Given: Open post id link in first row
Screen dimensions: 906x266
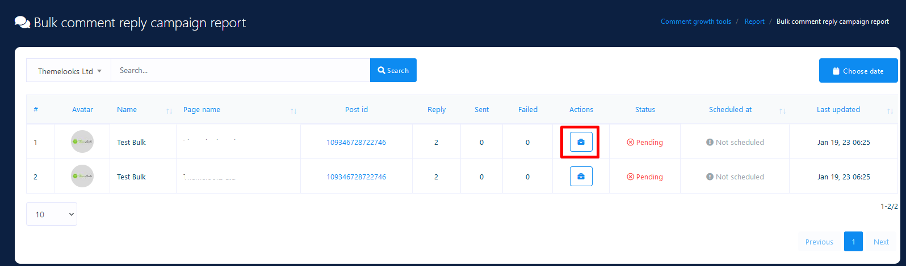Looking at the screenshot, I should click(x=356, y=142).
